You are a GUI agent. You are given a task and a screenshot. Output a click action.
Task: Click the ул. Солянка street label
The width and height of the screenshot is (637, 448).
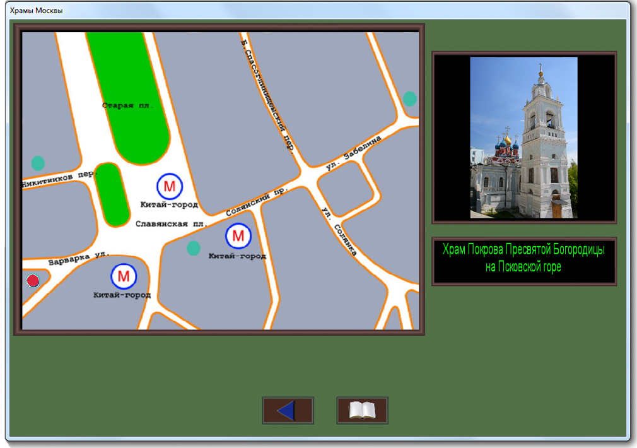tap(339, 232)
